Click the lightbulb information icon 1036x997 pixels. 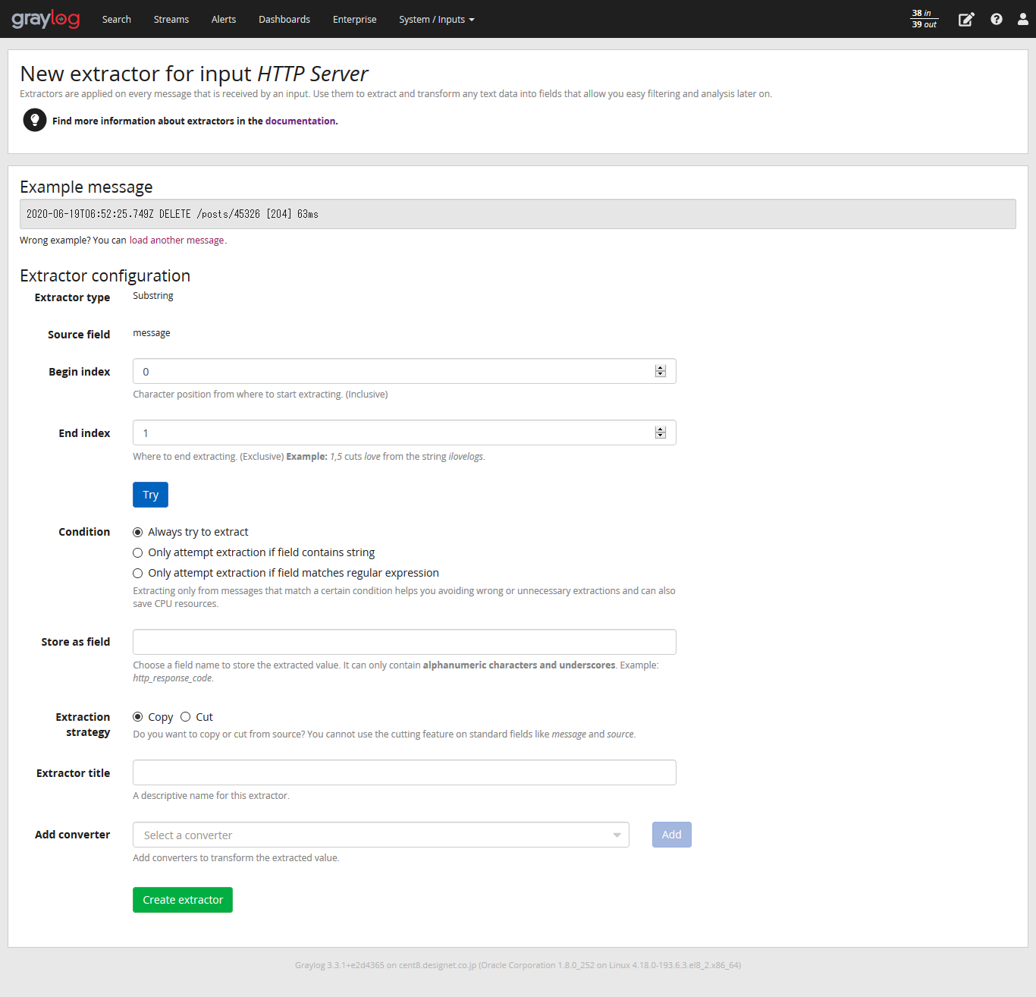coord(35,120)
